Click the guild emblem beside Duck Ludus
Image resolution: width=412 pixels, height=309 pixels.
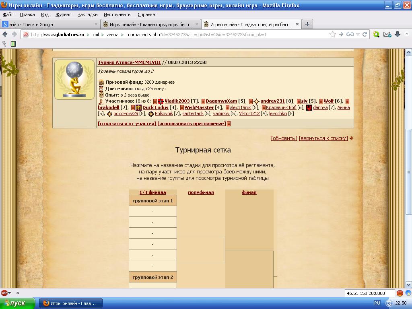[138, 108]
